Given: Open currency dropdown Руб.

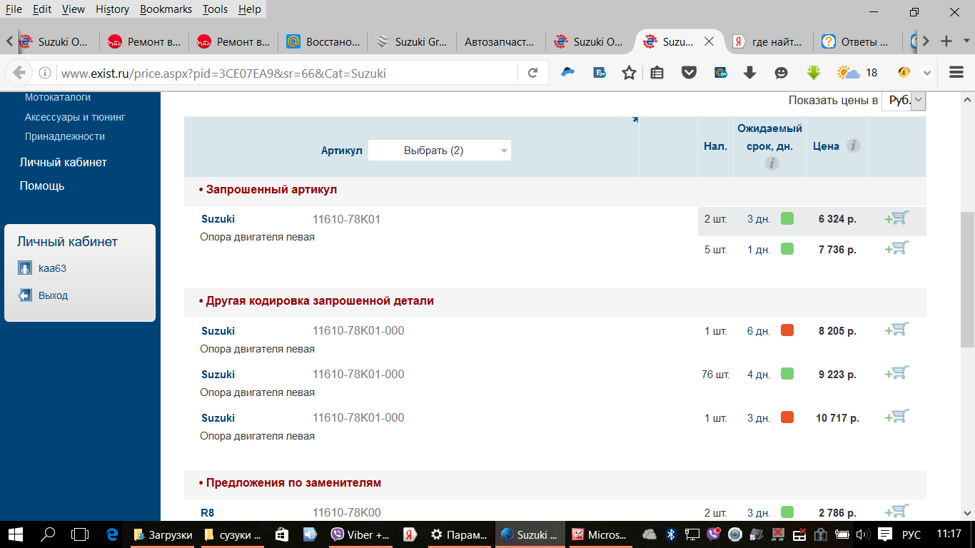Looking at the screenshot, I should [904, 101].
